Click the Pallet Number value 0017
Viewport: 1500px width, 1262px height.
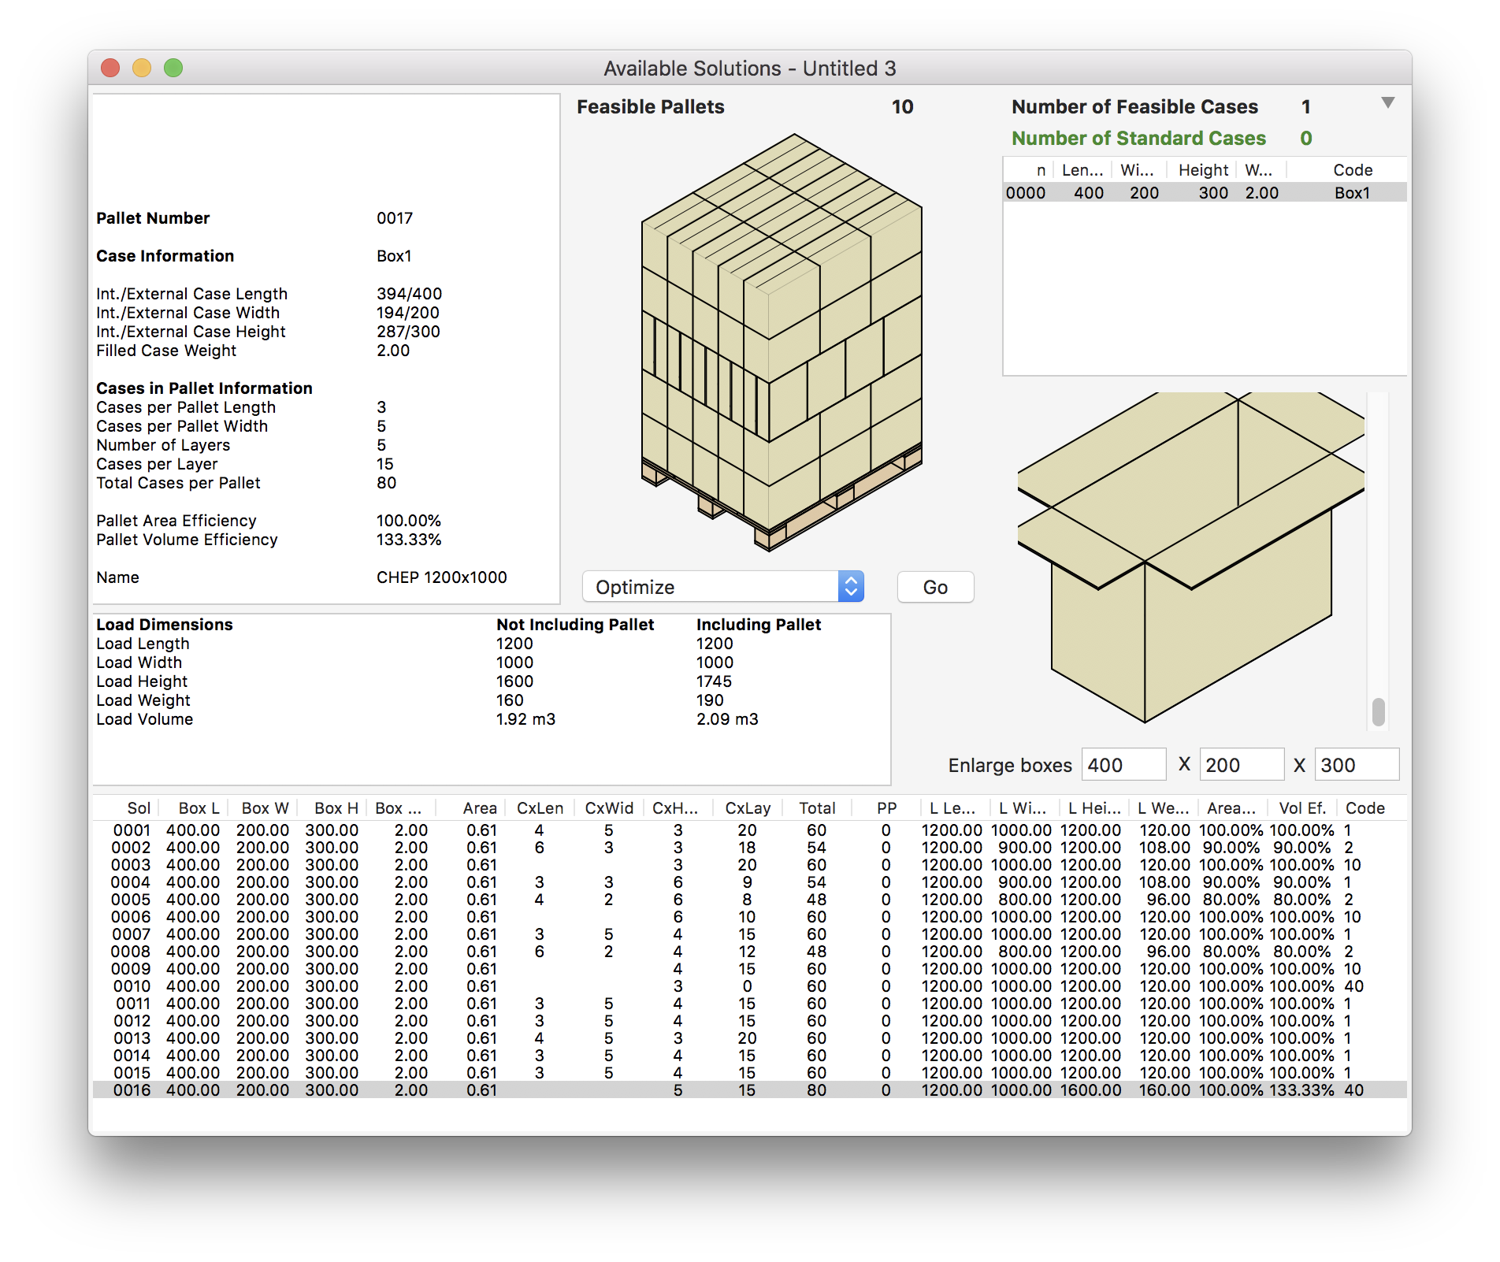tap(395, 218)
